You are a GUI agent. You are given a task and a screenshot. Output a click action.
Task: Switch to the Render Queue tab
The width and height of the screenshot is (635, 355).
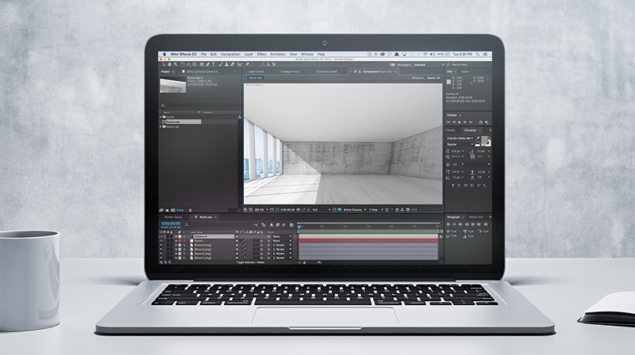[173, 217]
